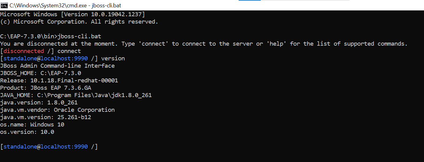Click the 'version' command text

(113, 58)
